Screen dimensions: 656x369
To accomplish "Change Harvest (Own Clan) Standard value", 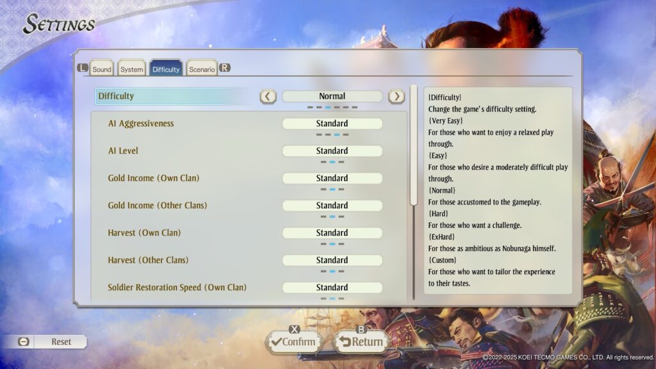I will pyautogui.click(x=332, y=233).
